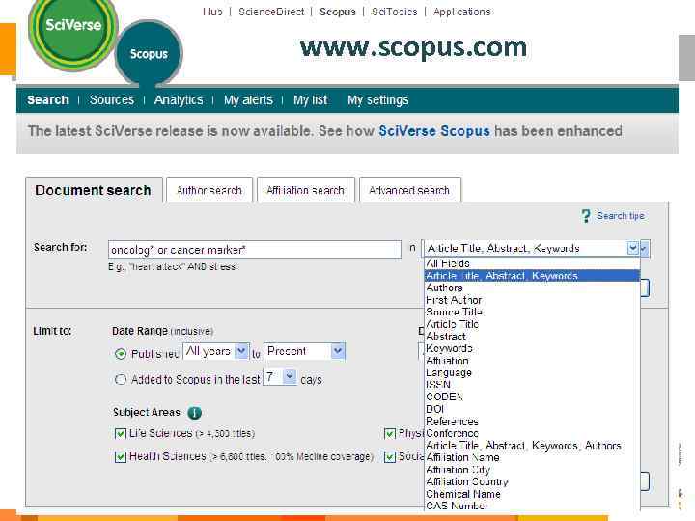Image resolution: width=695 pixels, height=521 pixels.
Task: Select Abstract in field list
Action: [532, 337]
